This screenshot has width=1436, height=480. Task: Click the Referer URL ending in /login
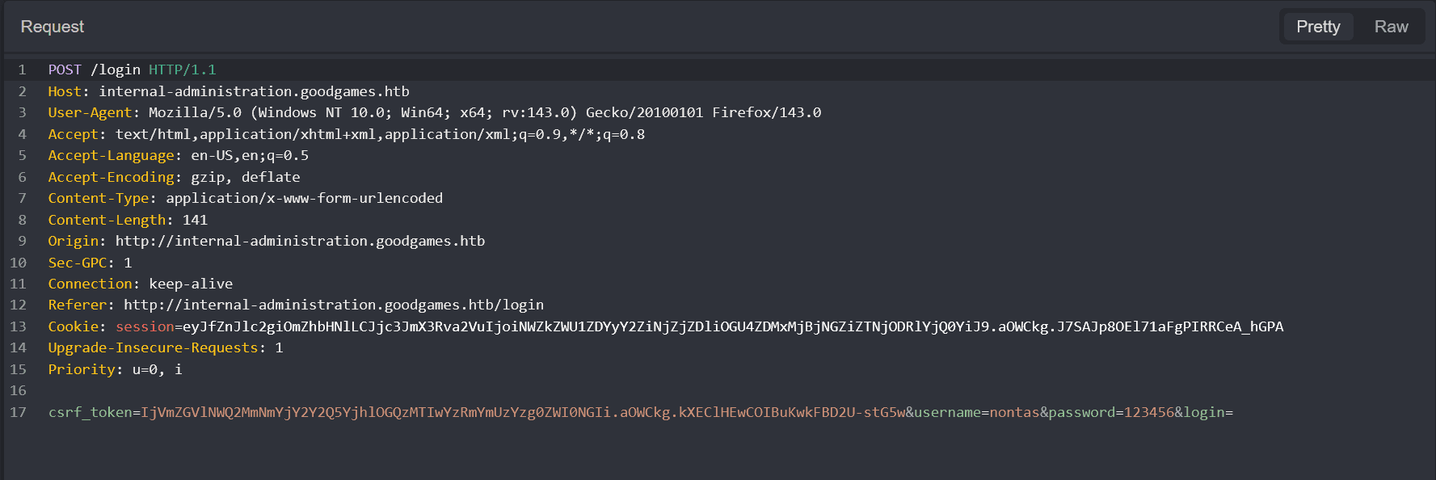tap(333, 305)
